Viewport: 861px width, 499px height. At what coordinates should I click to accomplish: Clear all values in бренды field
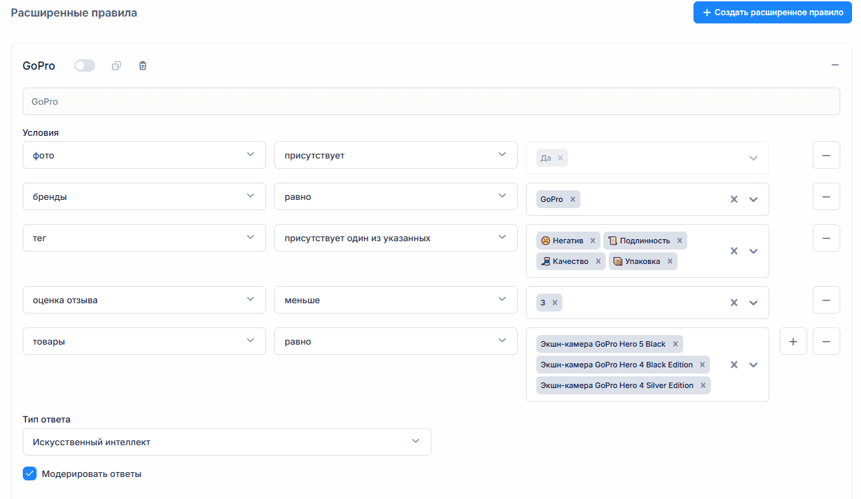pyautogui.click(x=734, y=199)
